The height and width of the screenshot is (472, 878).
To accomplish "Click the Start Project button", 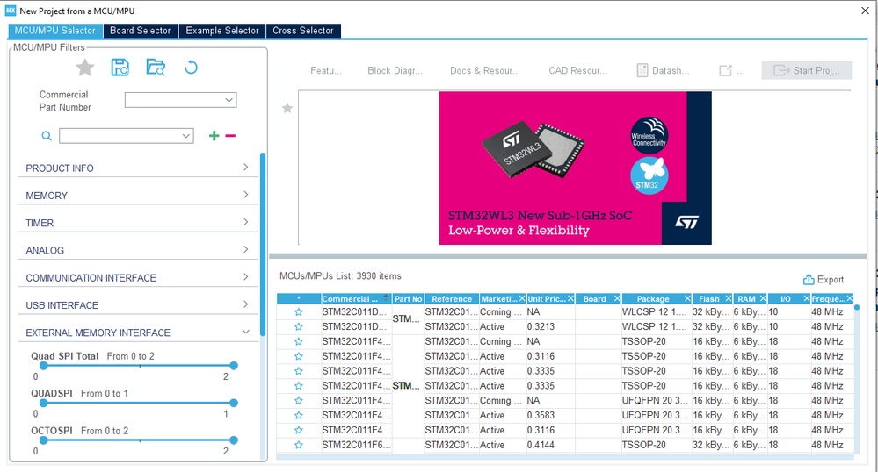I will (806, 70).
